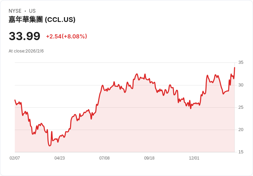Click the 20 price axis label
This screenshot has height=176, width=253.
241,130
